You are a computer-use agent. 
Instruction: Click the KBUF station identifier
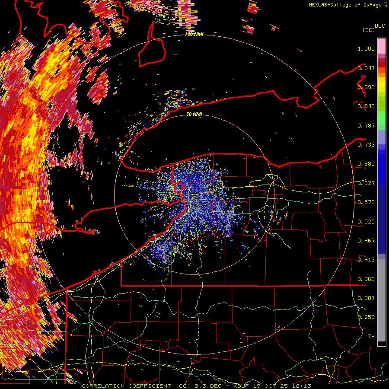click(241, 386)
